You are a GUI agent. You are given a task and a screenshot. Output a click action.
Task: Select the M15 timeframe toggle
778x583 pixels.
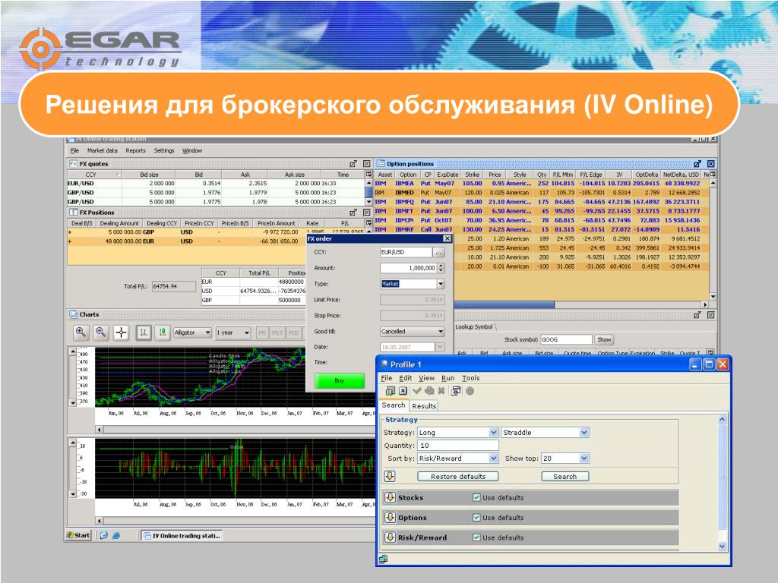(277, 332)
